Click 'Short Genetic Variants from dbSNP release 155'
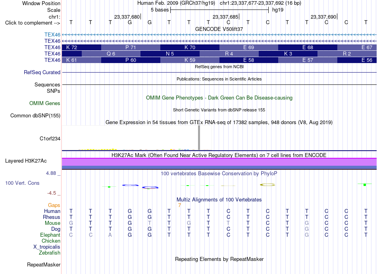 coord(219,110)
